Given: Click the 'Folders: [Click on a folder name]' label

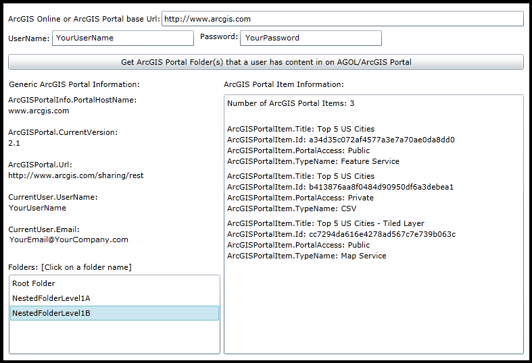Looking at the screenshot, I should click(x=70, y=267).
